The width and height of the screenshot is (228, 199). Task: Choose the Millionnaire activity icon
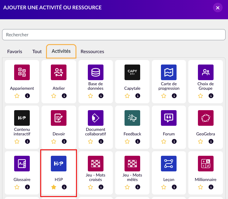(x=206, y=164)
